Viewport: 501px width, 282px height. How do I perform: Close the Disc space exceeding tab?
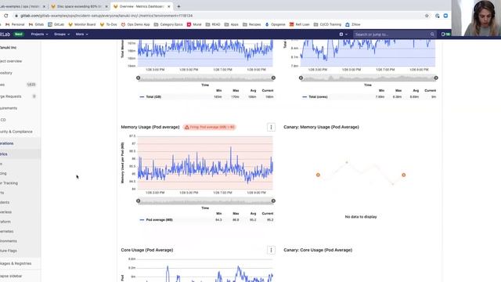click(106, 6)
